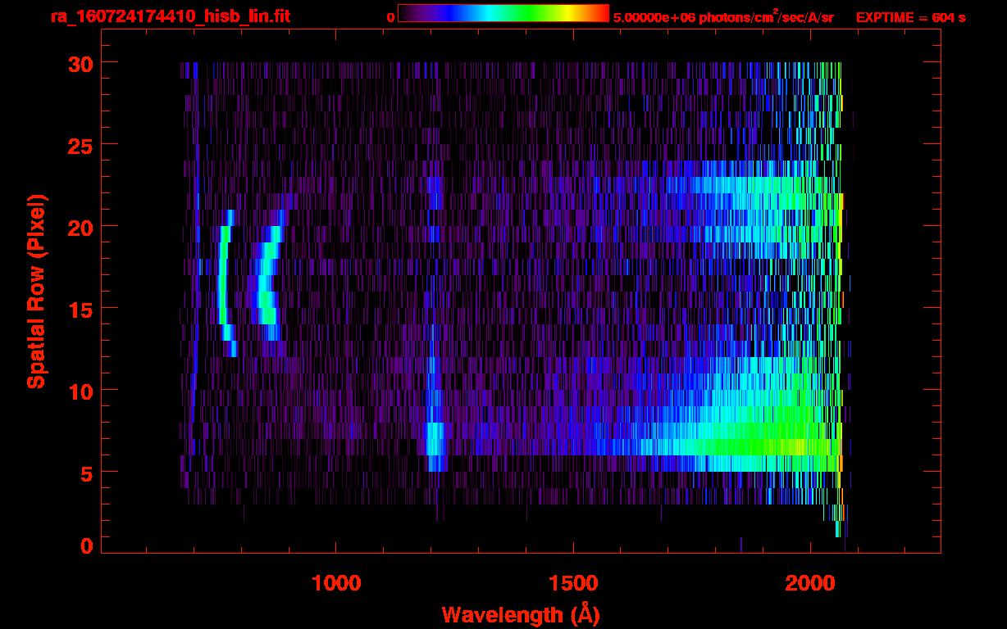The image size is (1007, 629).
Task: Click the Spatial Row (Pixel) axis title
Action: point(36,292)
